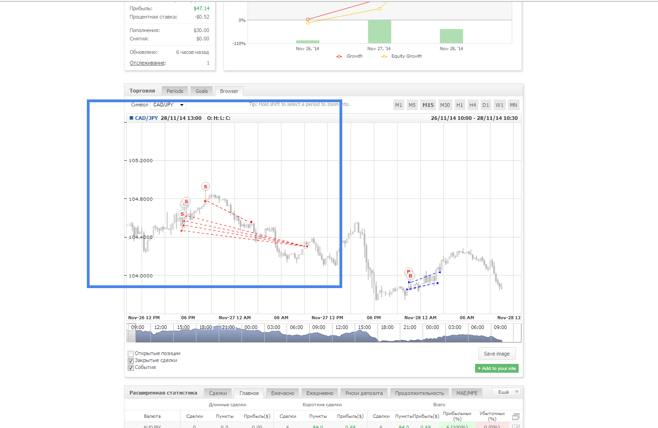Switch to the Ежечасно tab
This screenshot has height=428, width=658.
[282, 393]
